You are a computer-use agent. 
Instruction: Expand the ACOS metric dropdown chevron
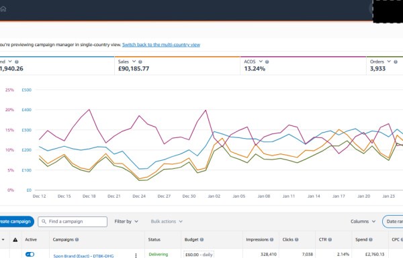[261, 62]
